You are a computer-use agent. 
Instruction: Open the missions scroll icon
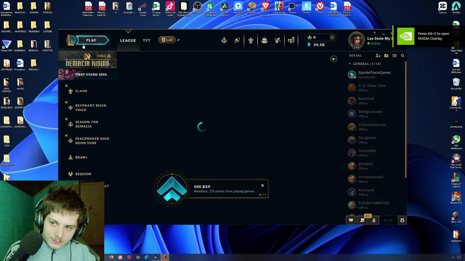(362, 220)
